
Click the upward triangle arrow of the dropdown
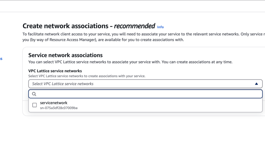click(256, 84)
